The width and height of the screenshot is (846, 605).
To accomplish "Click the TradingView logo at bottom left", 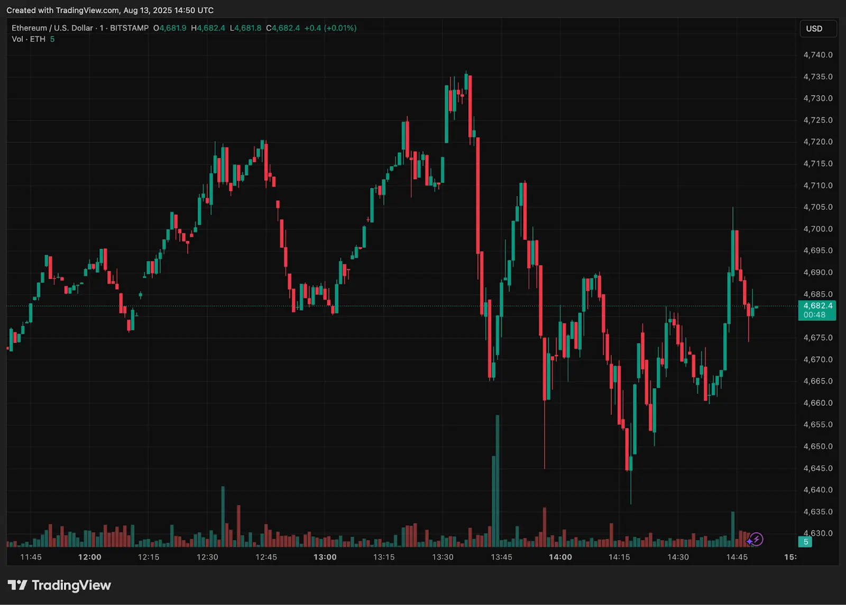I will click(x=59, y=585).
